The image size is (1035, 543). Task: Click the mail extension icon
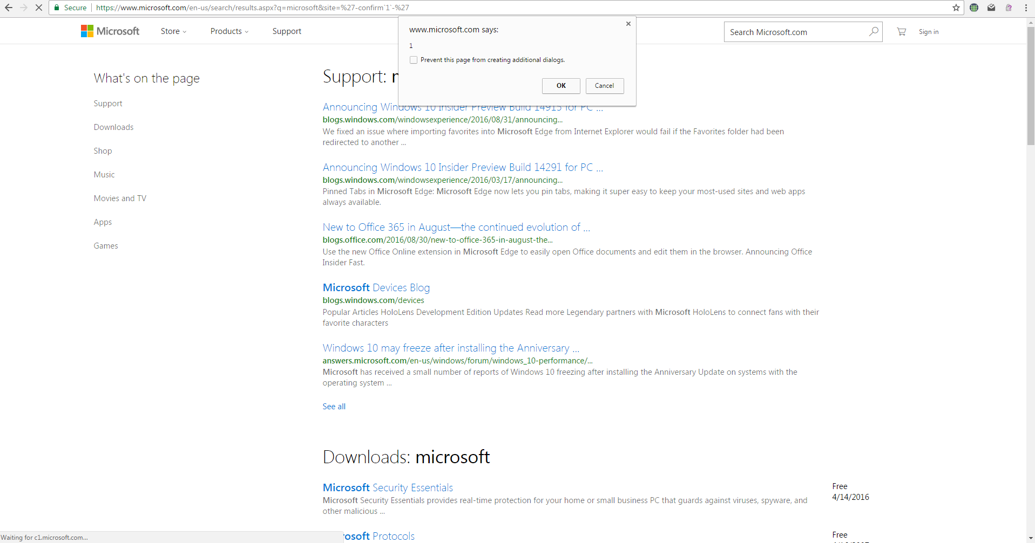coord(991,8)
